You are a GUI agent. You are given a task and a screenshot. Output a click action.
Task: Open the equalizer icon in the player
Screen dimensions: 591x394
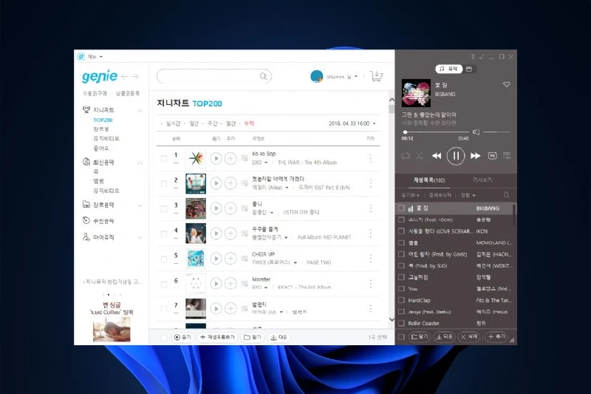pos(492,156)
